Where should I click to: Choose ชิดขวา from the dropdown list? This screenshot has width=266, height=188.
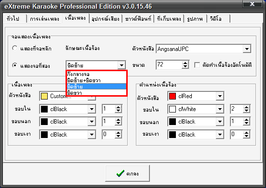click(x=96, y=93)
